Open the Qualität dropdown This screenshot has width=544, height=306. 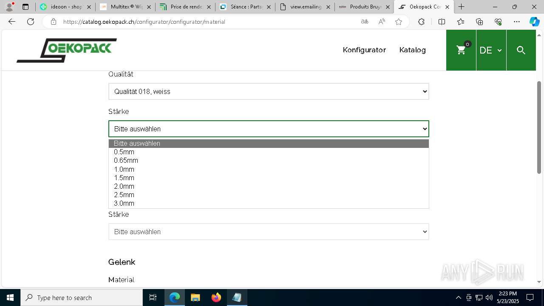pyautogui.click(x=269, y=91)
